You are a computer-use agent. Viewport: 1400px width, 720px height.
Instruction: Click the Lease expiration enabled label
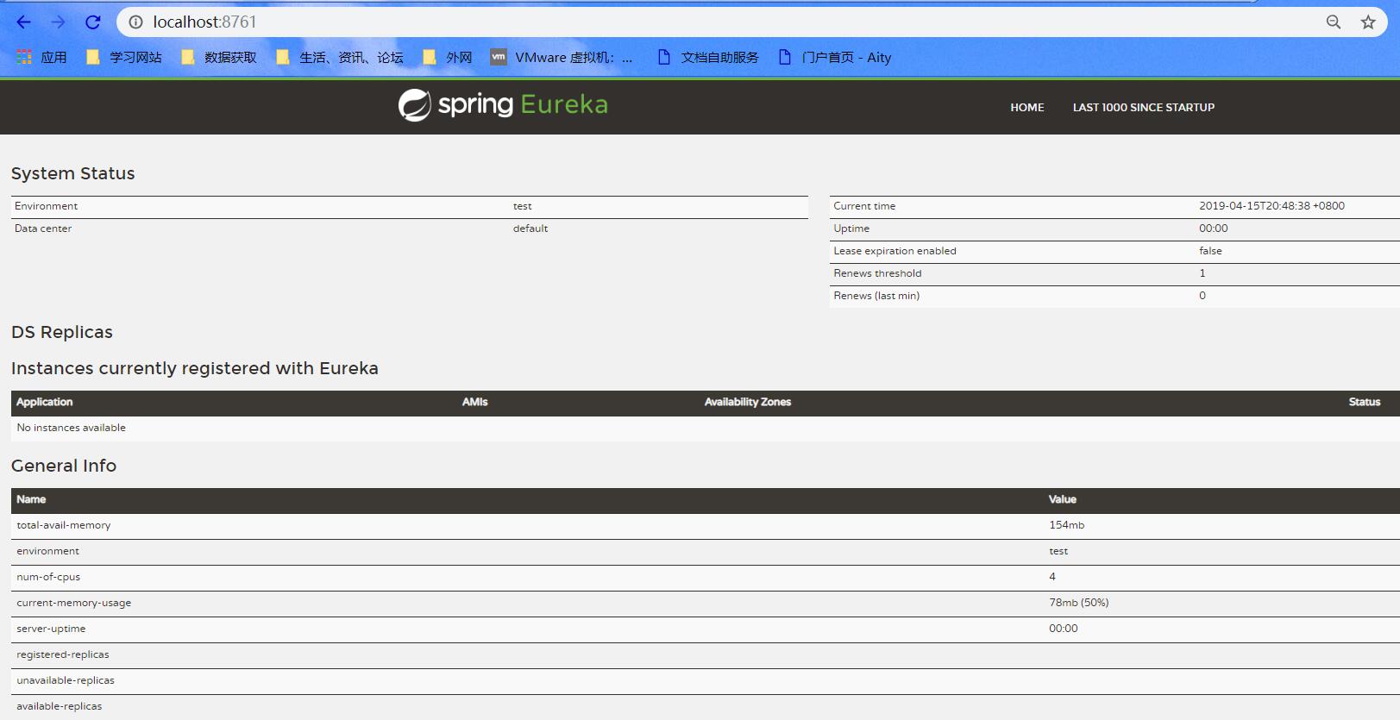pos(895,251)
